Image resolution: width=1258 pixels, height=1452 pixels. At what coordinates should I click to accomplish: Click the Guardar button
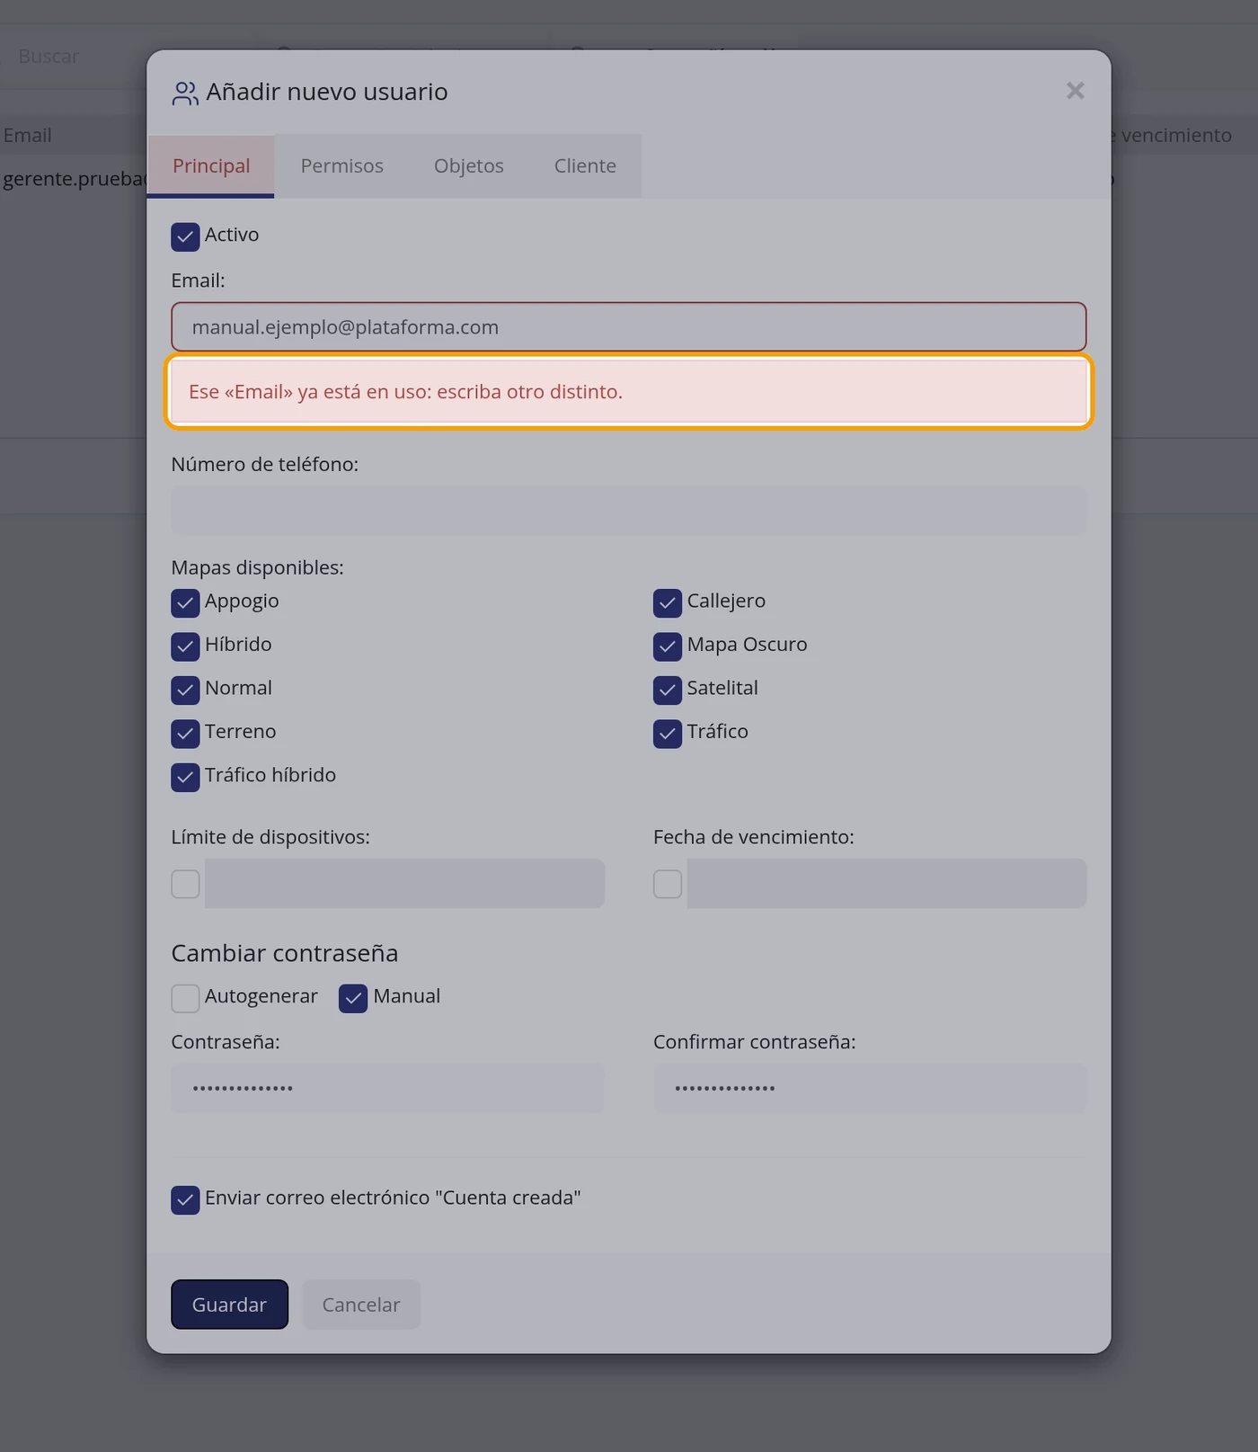[x=229, y=1304]
